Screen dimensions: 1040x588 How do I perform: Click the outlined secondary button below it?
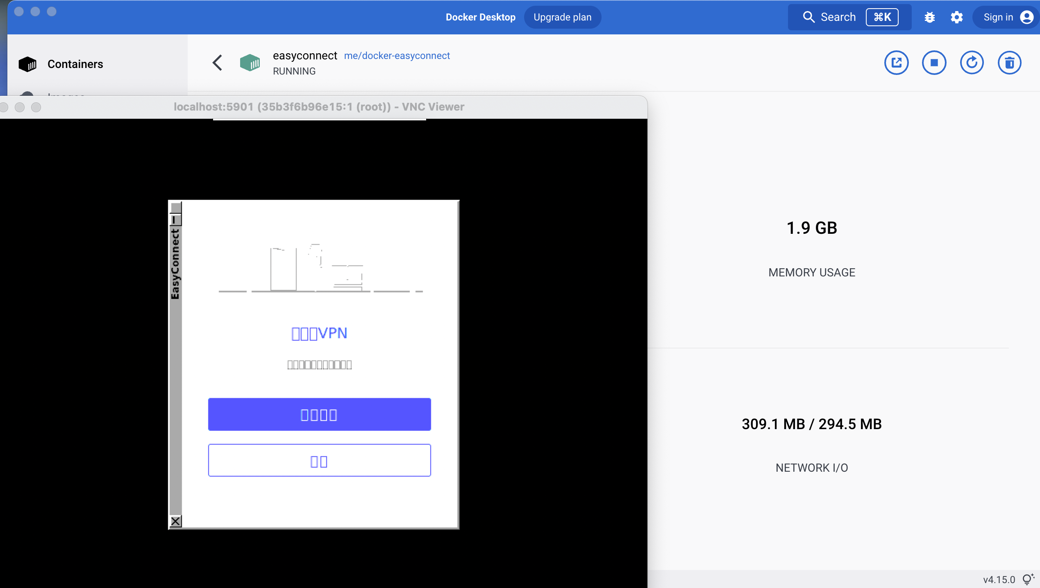[319, 460]
